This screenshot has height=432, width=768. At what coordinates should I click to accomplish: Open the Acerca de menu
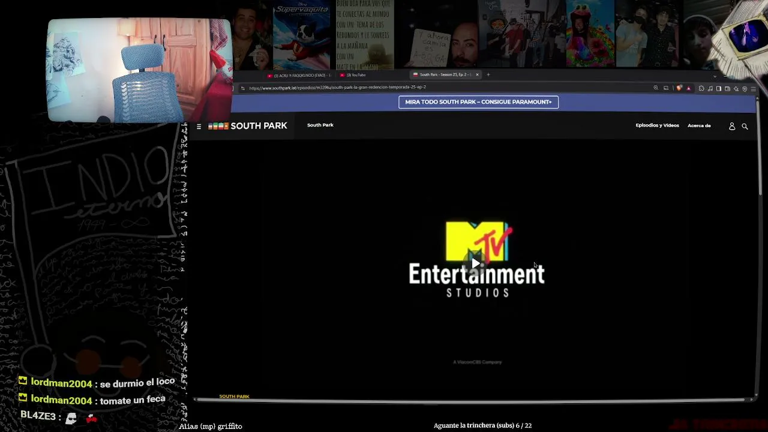coord(699,125)
